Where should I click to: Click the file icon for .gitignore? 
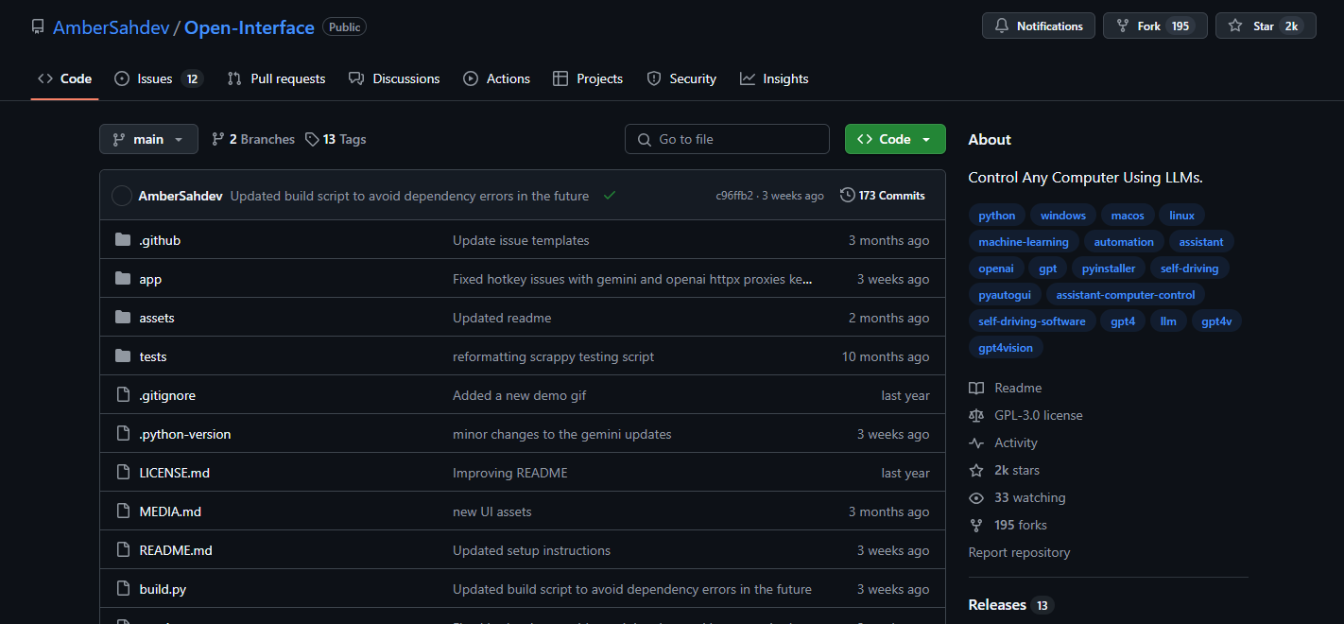(123, 395)
